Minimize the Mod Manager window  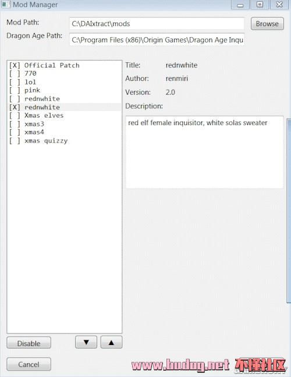click(x=240, y=5)
